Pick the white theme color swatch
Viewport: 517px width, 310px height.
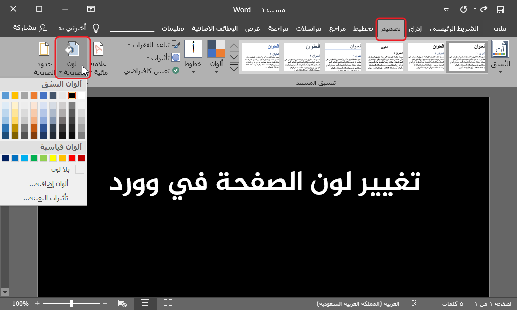click(81, 95)
